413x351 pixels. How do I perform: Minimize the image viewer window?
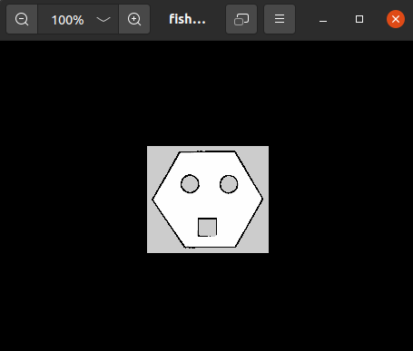click(x=323, y=19)
